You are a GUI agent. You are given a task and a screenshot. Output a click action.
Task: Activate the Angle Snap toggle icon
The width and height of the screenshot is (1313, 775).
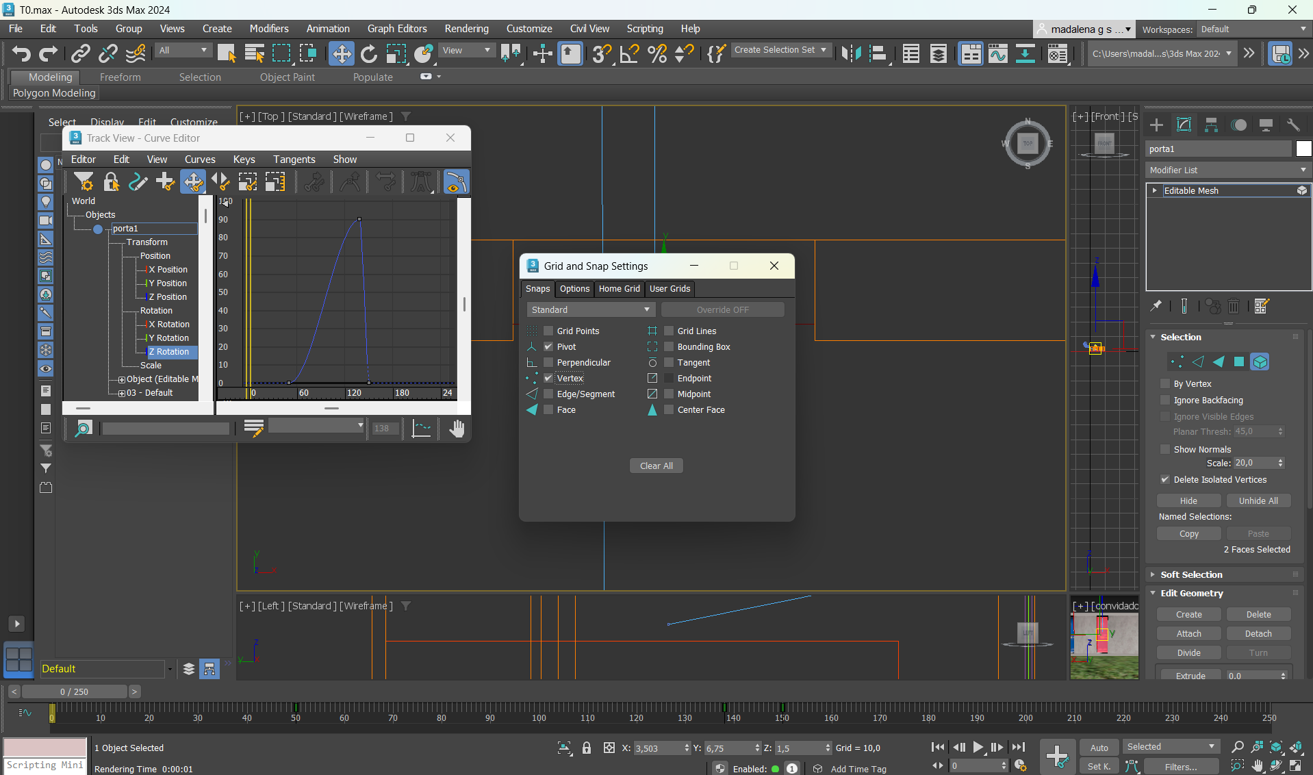pos(629,53)
